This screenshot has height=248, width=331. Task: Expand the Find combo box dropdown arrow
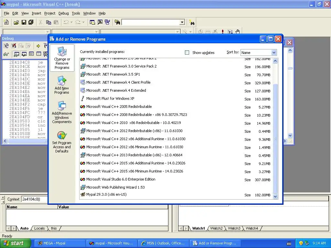pyautogui.click(x=182, y=22)
